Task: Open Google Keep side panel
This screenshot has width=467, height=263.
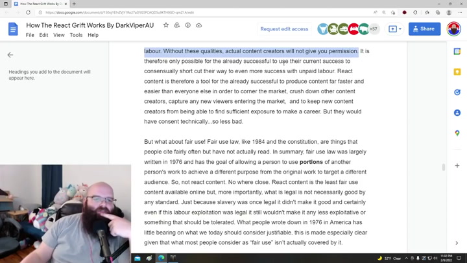Action: 457,72
